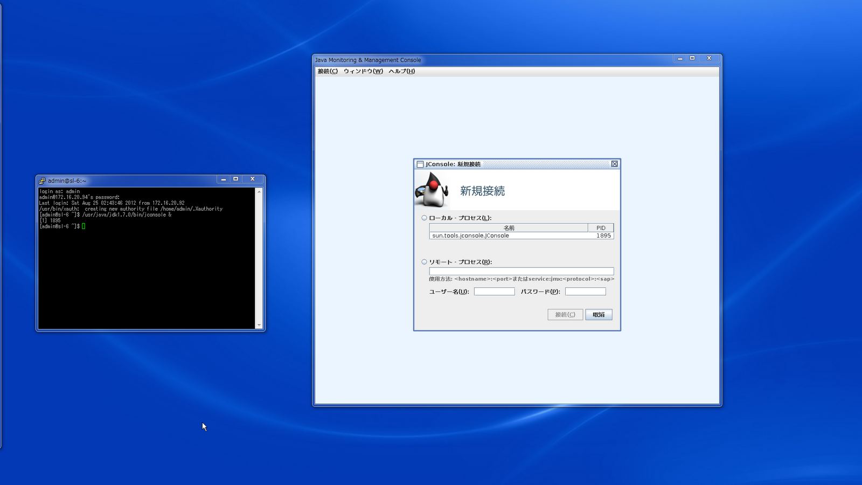Select the リモート・プロセス radio button
Viewport: 862px width, 485px height.
tap(424, 262)
